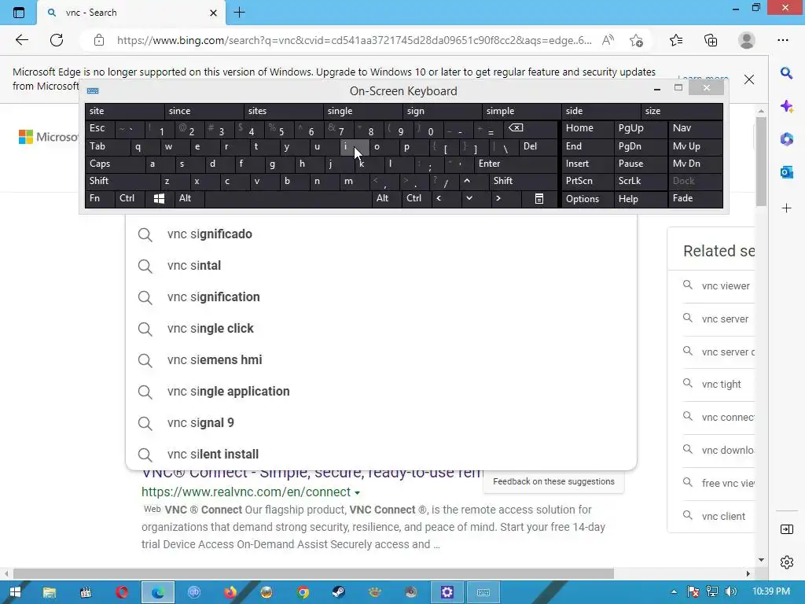The width and height of the screenshot is (805, 604).
Task: Select suggestion 'vnc siemens hmi'
Action: coord(380,360)
